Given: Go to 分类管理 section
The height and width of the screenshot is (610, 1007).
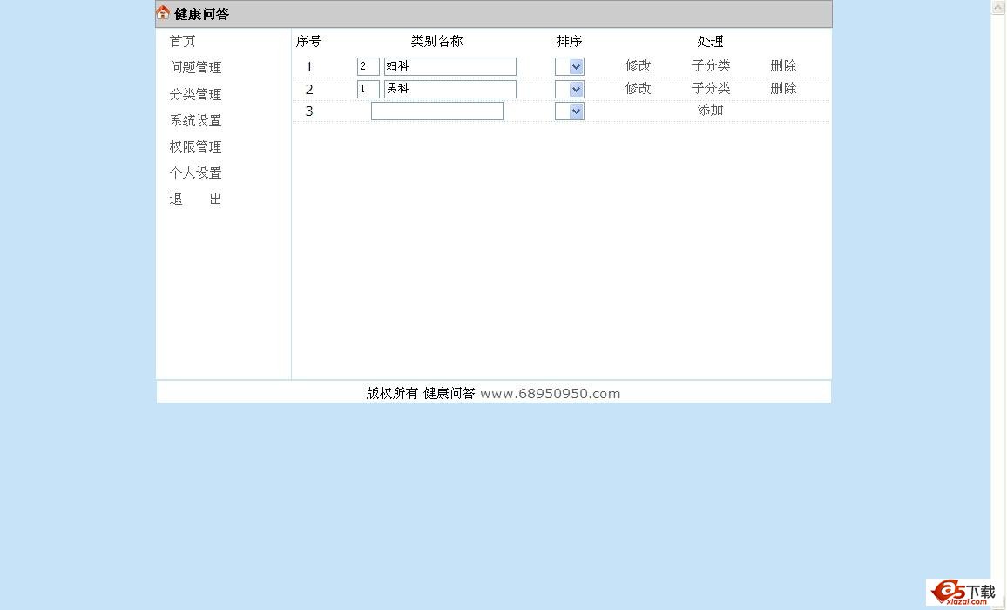Looking at the screenshot, I should 195,94.
